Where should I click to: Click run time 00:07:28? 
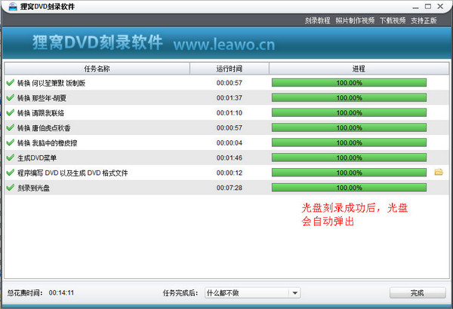(x=230, y=188)
